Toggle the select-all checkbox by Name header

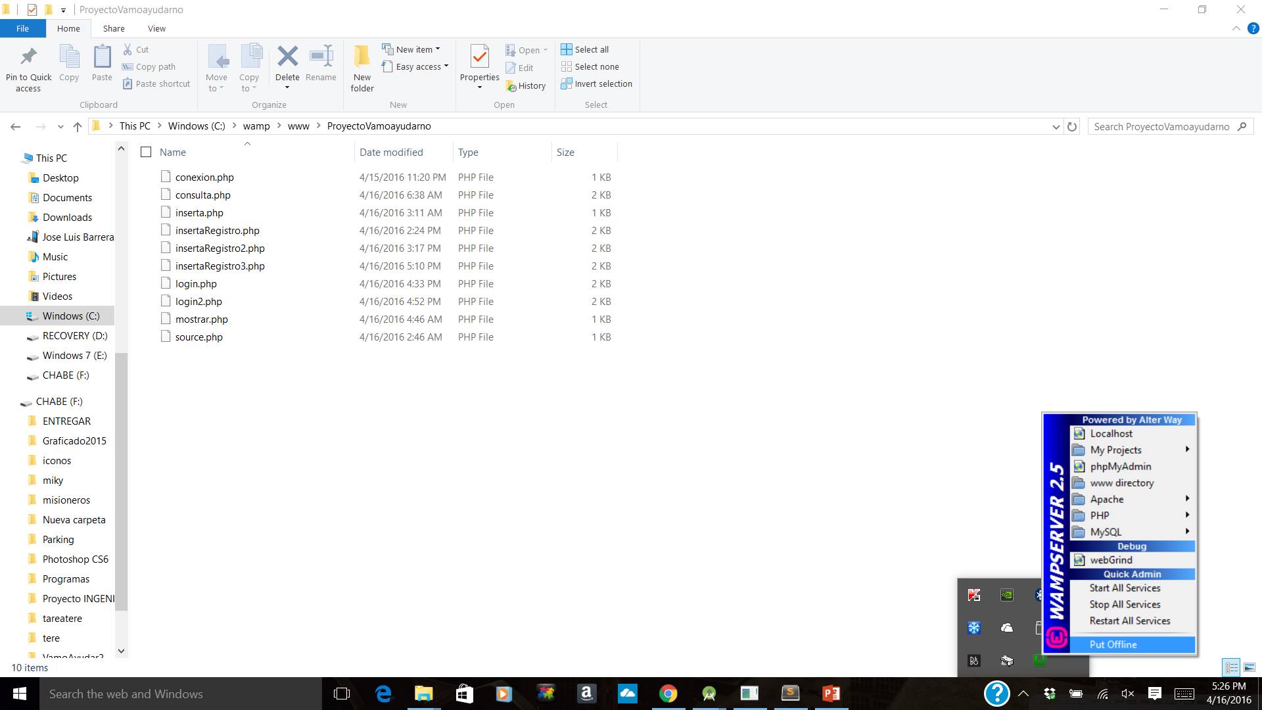[146, 152]
